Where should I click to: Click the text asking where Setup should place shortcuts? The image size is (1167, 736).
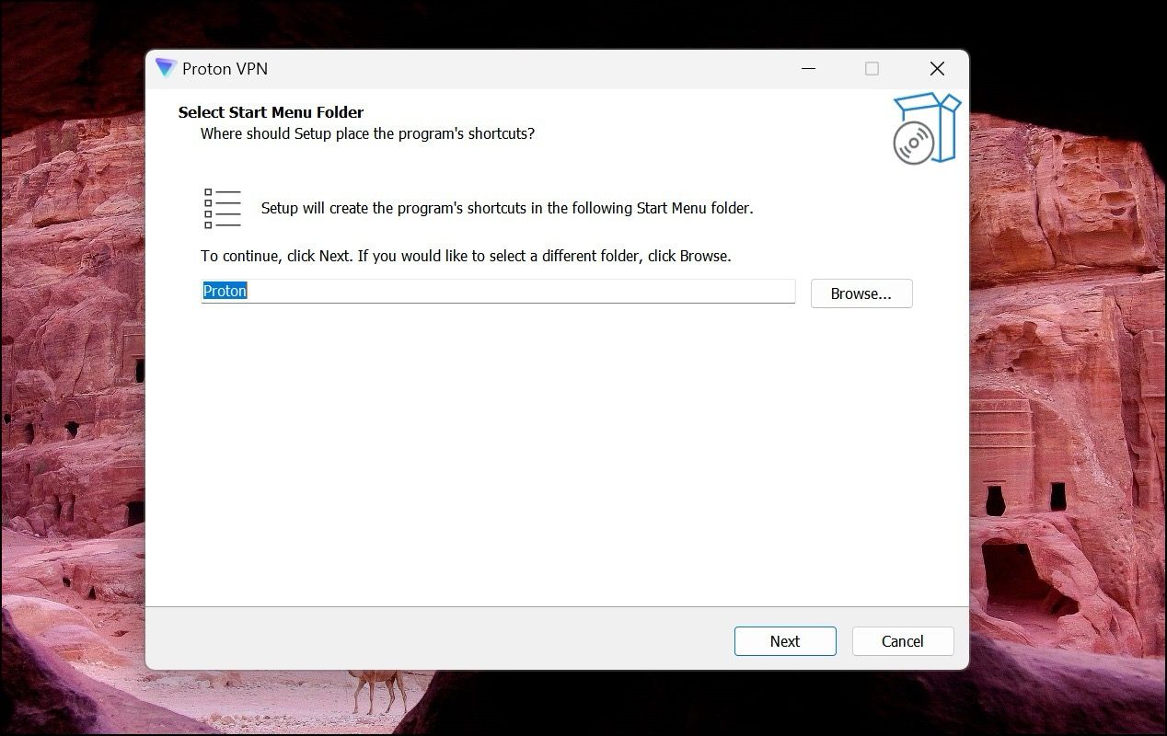tap(367, 133)
